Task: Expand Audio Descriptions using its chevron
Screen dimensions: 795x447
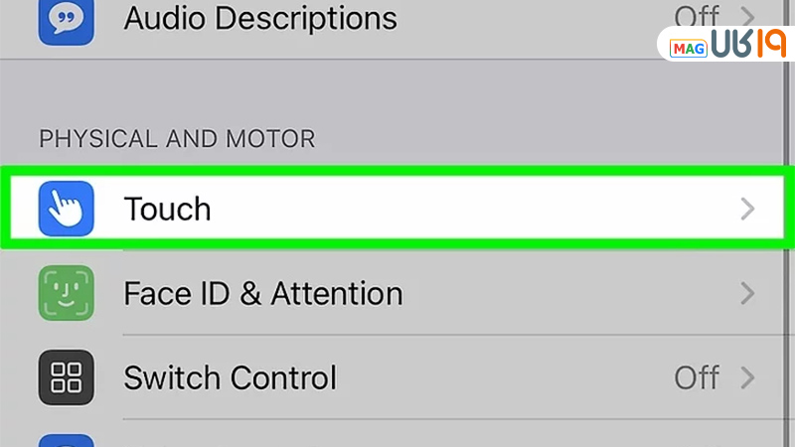Action: (747, 18)
